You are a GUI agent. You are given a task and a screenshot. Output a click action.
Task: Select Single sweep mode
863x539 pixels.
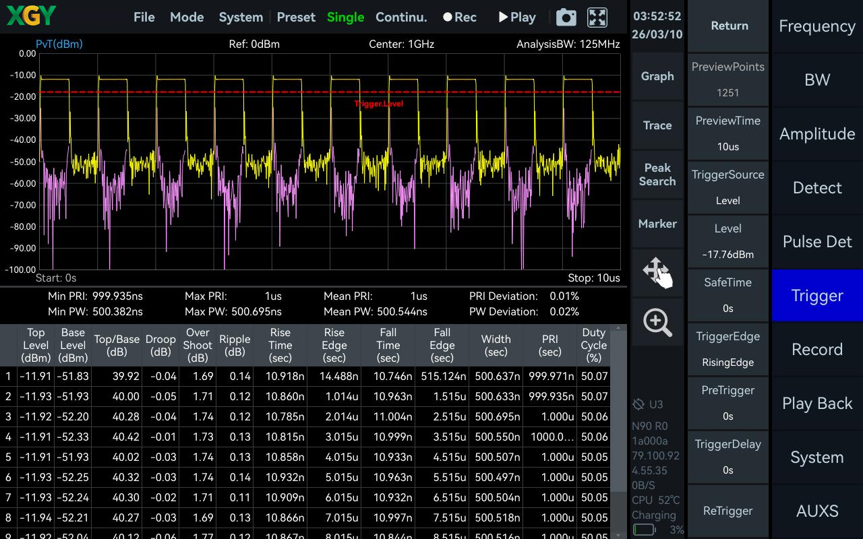click(345, 18)
